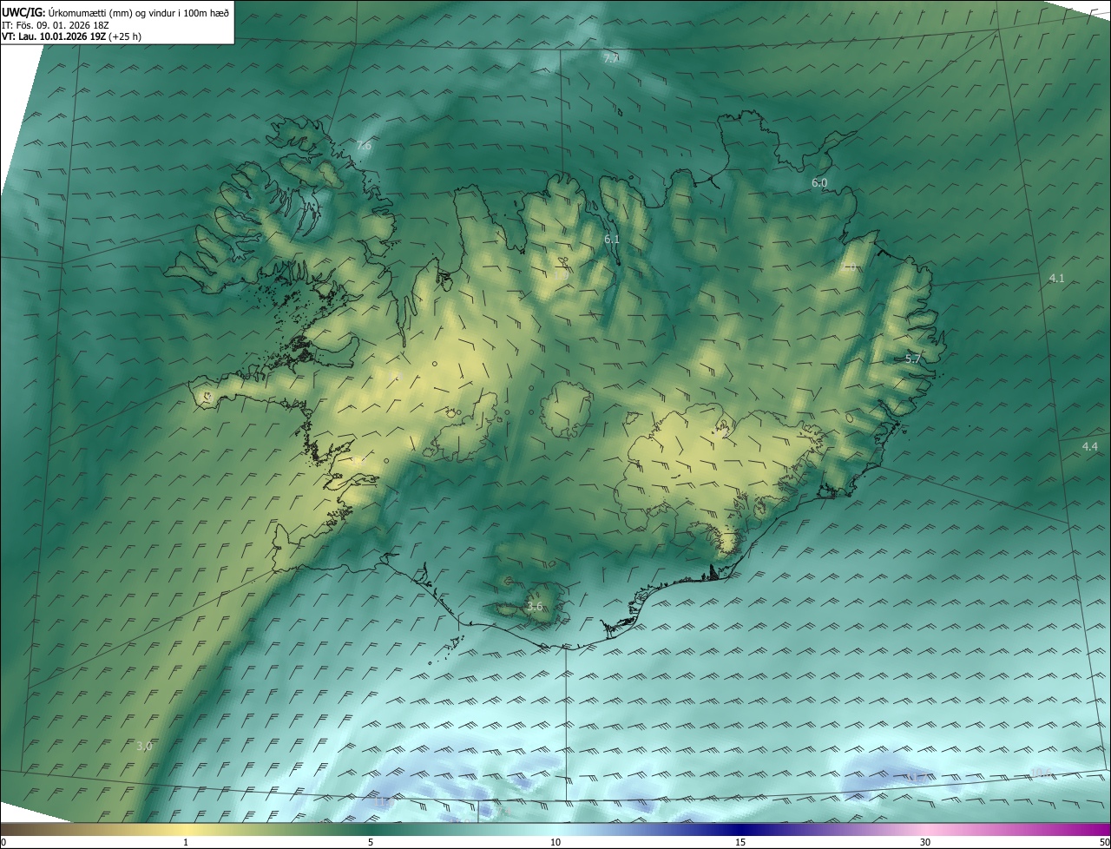
Task: Click the 3.6 value label on the map
Action: coord(535,607)
